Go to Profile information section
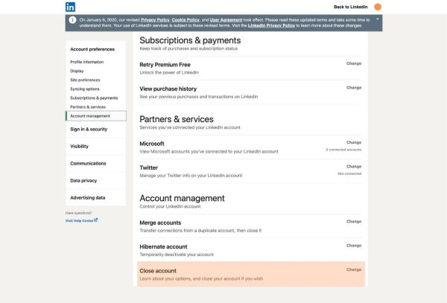 (87, 62)
